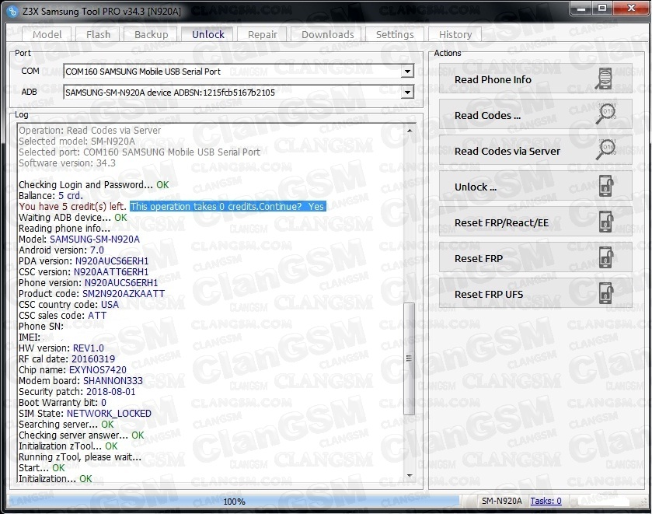Click the Z3X app icon in title bar
The height and width of the screenshot is (514, 652).
pyautogui.click(x=12, y=11)
